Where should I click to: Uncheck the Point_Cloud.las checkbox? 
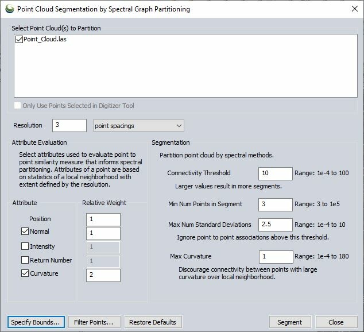(x=19, y=39)
